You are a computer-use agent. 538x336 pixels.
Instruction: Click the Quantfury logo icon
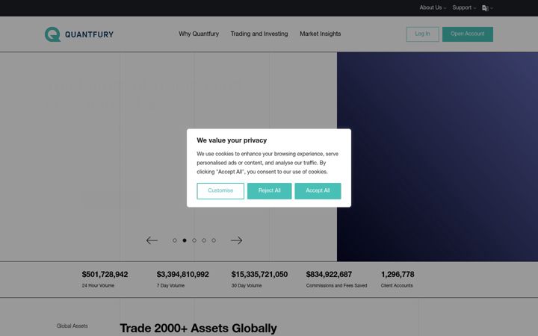(52, 34)
